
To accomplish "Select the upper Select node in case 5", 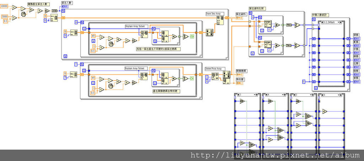I will click(308, 116).
